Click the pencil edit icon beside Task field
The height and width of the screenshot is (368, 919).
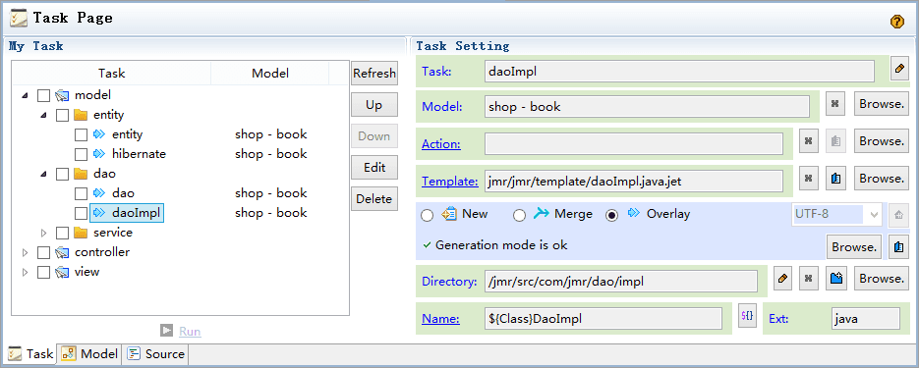point(899,69)
